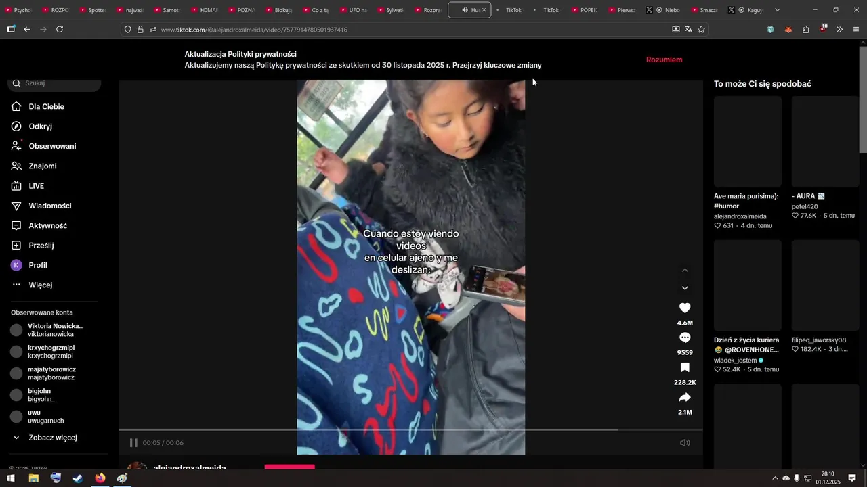This screenshot has height=487, width=867.
Task: Switch to the UFO browser tab
Action: click(x=353, y=10)
